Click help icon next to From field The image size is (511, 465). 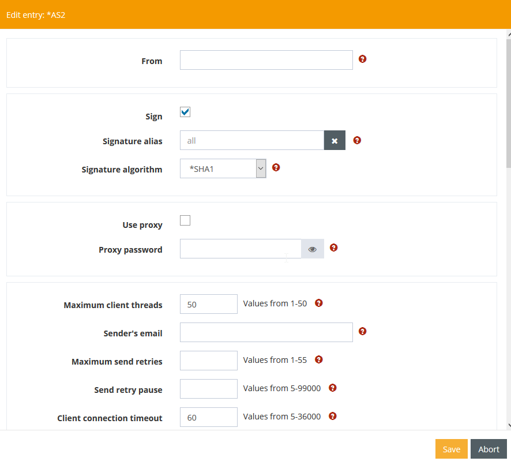[x=362, y=59]
